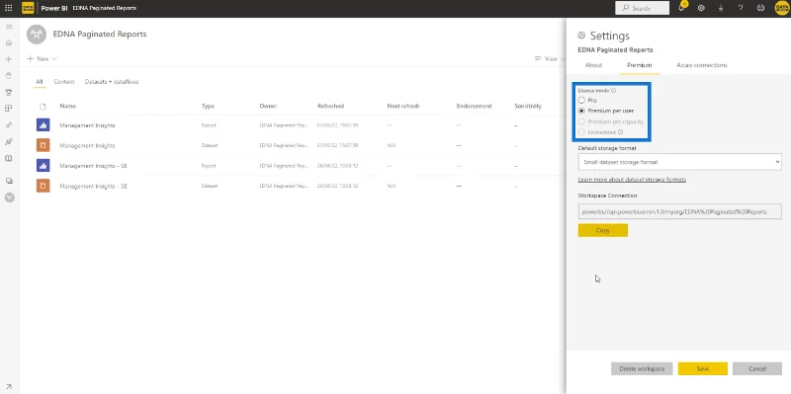Open Default storage format dropdown

[679, 162]
